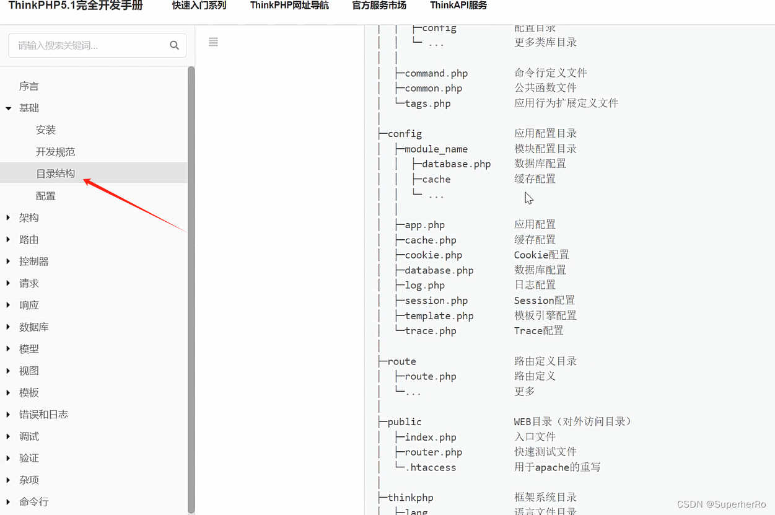Click the WEB目录（对外访问目录） description
This screenshot has height=515, width=775.
(x=574, y=421)
